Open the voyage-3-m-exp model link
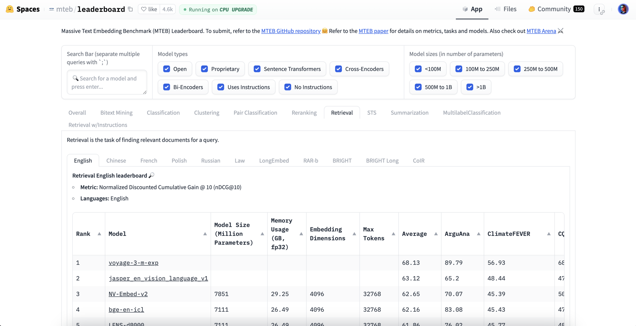 (133, 263)
